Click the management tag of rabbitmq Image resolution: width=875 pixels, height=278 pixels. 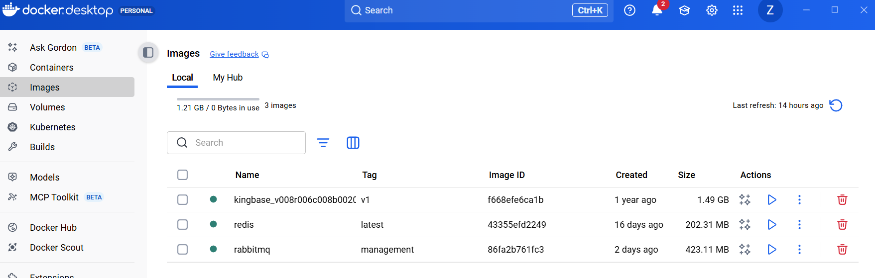coord(387,250)
